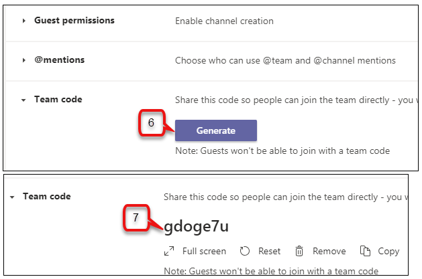The height and width of the screenshot is (279, 422).
Task: Collapse the upper Team code section arrow
Action: pyautogui.click(x=23, y=100)
